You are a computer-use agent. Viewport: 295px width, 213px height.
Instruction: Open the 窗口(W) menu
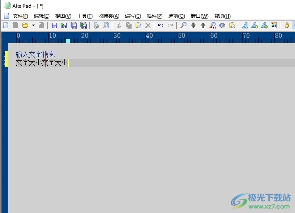(200, 16)
